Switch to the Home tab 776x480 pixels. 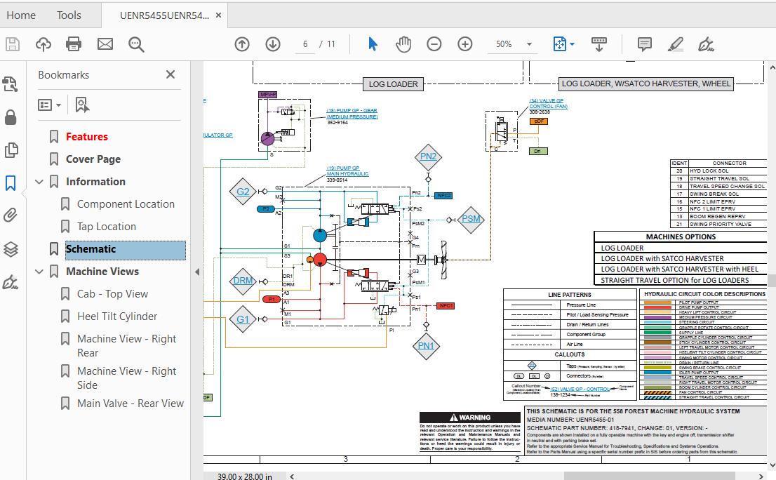click(21, 15)
